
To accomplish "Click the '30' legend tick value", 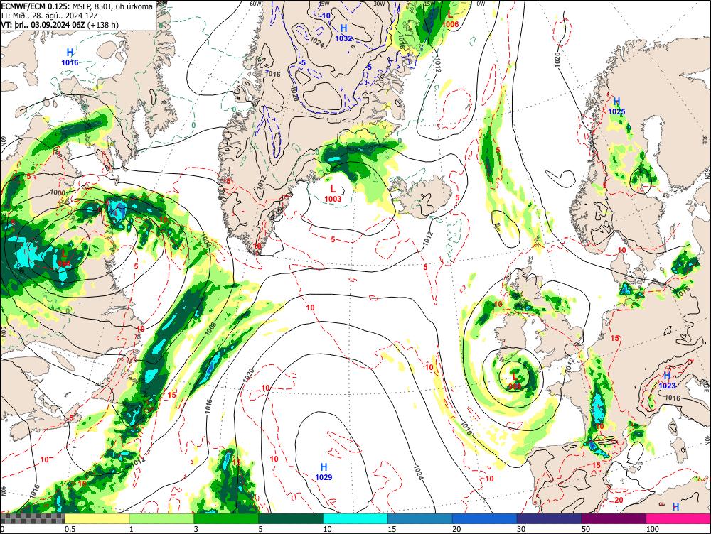I will point(521,529).
